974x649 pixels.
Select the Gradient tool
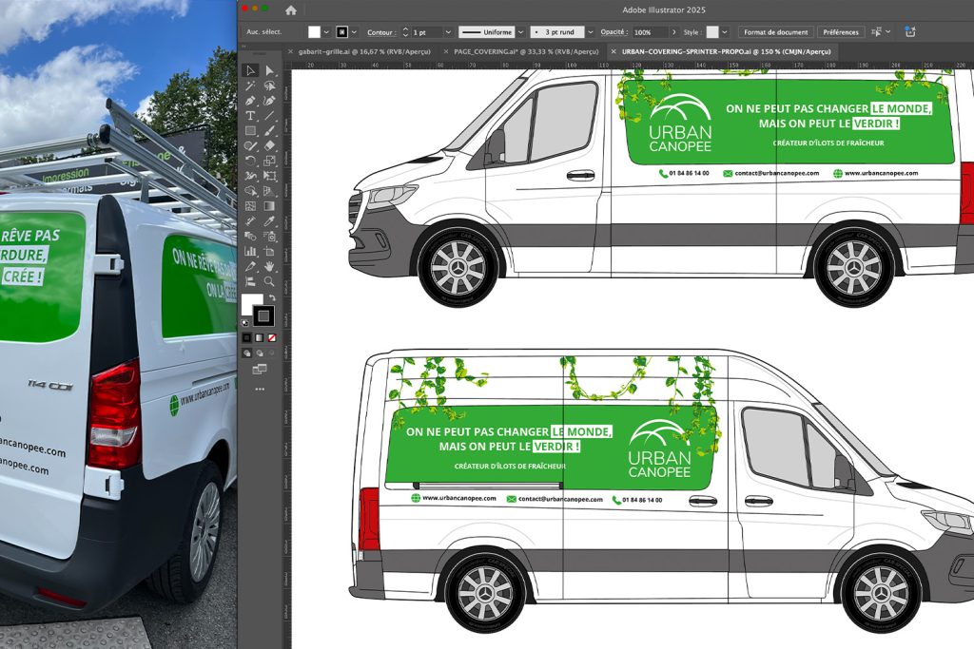(270, 205)
